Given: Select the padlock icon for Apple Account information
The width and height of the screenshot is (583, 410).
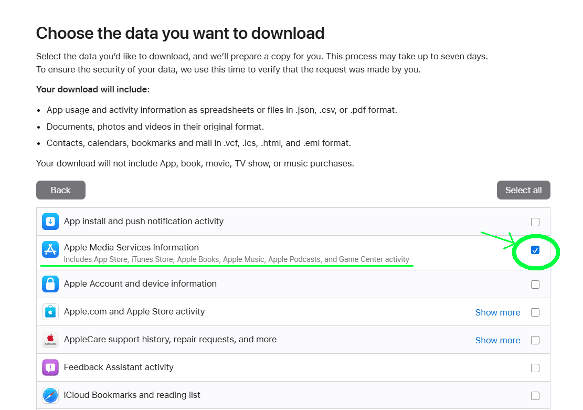Looking at the screenshot, I should click(x=50, y=283).
